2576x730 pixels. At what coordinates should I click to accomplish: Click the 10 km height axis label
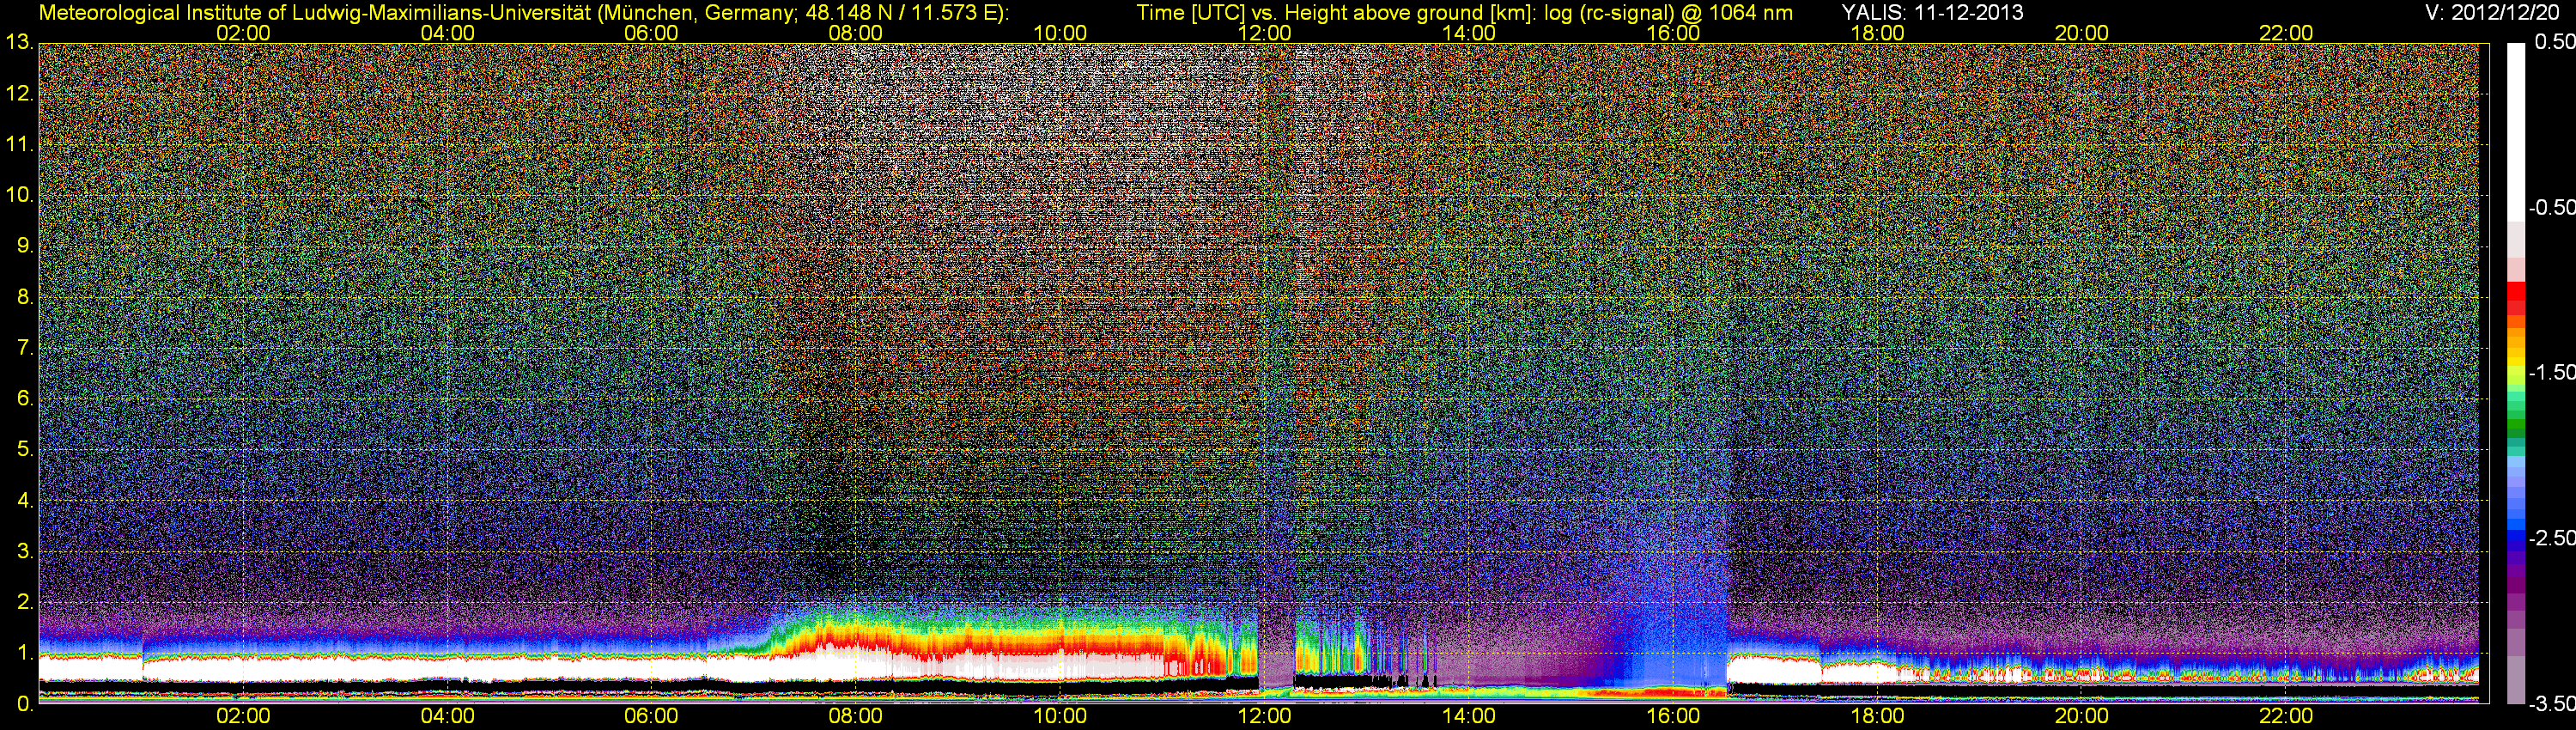(x=19, y=195)
